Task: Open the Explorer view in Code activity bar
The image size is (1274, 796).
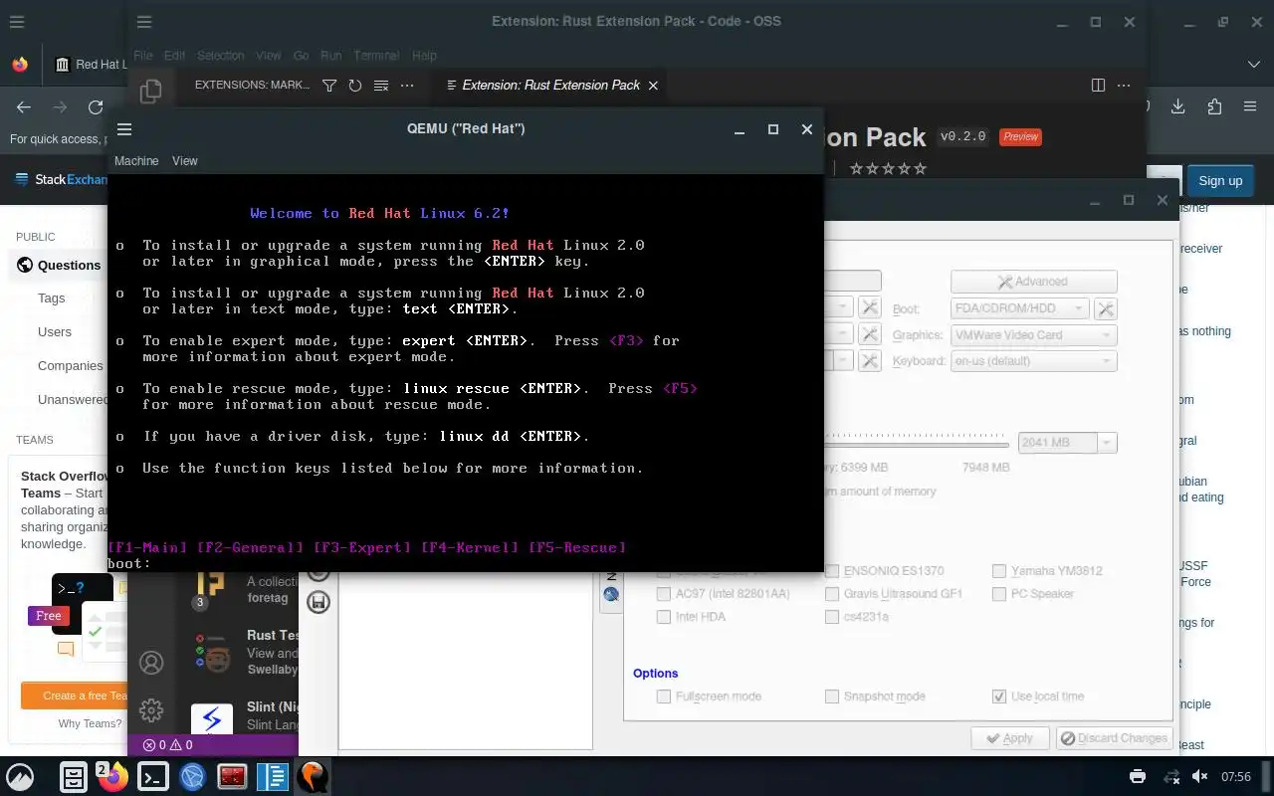Action: click(x=151, y=92)
